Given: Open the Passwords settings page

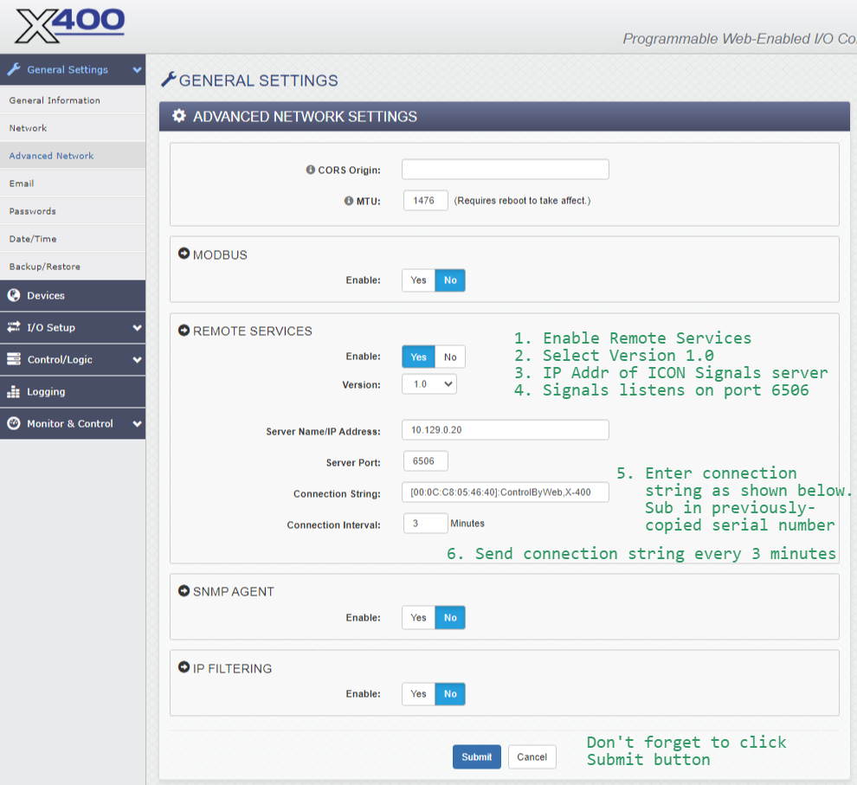Looking at the screenshot, I should (33, 211).
